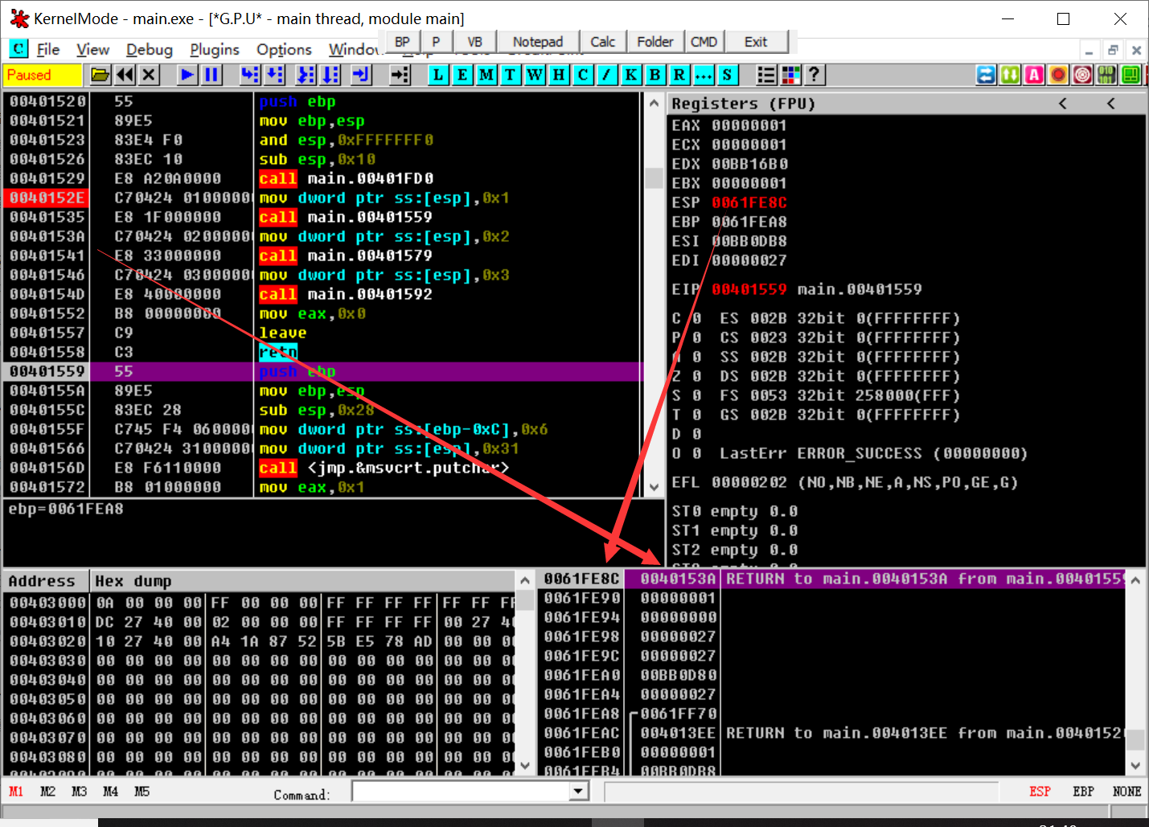Open the View menu

[92, 49]
